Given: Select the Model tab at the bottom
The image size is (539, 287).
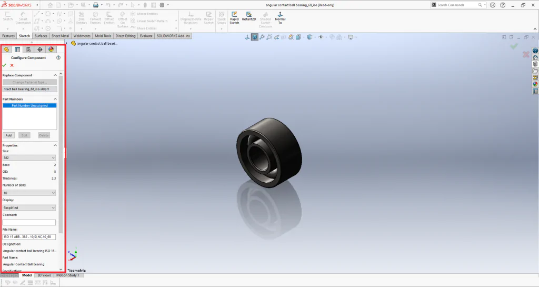Looking at the screenshot, I should 27,275.
